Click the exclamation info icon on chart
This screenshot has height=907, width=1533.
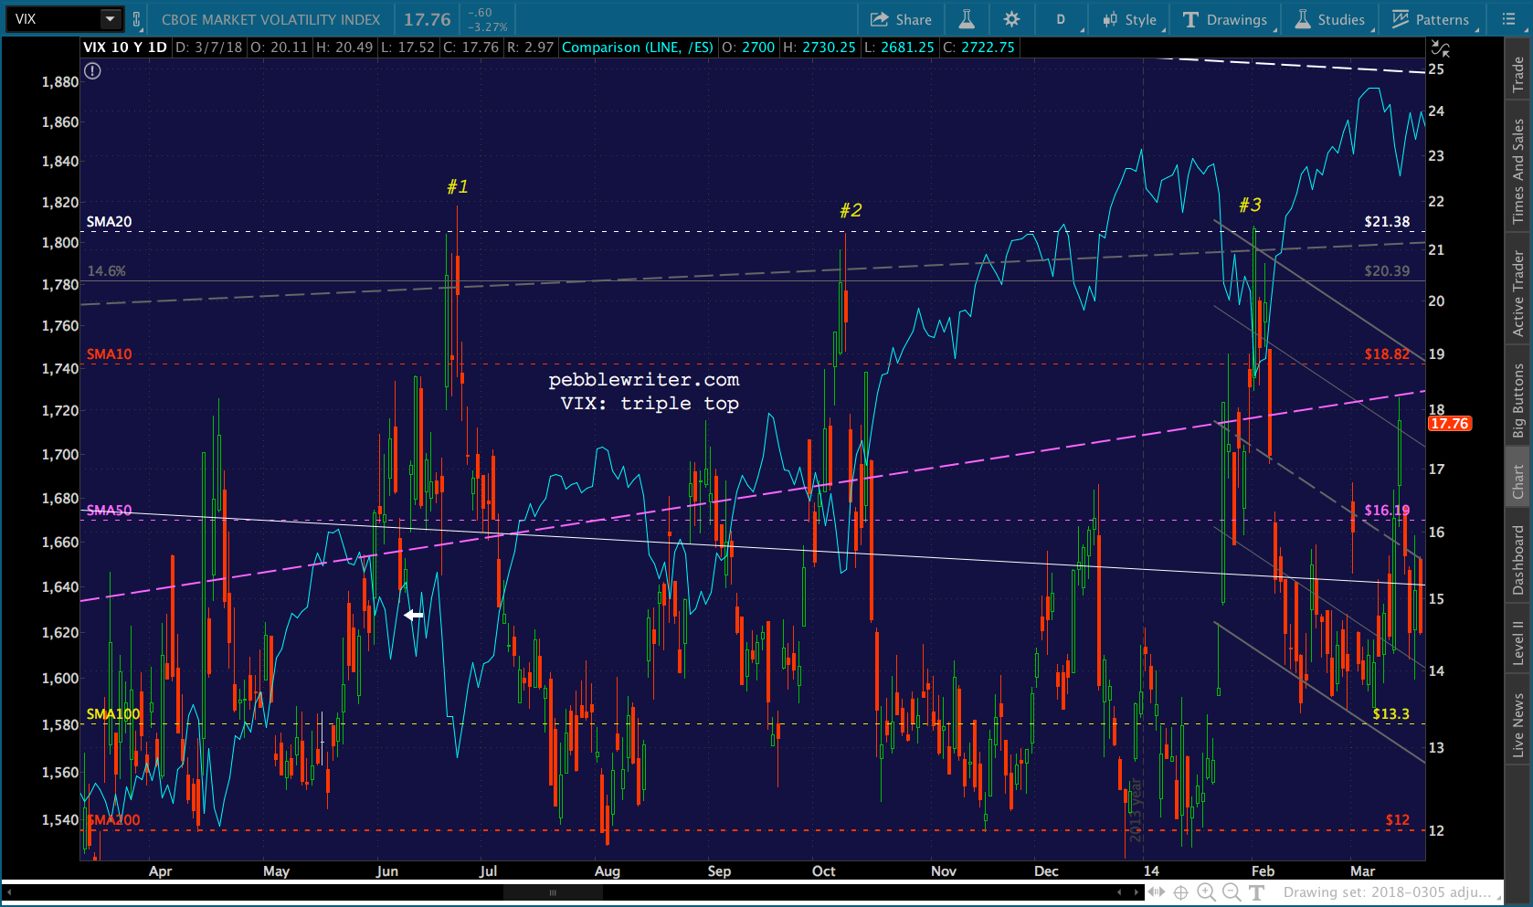coord(92,71)
